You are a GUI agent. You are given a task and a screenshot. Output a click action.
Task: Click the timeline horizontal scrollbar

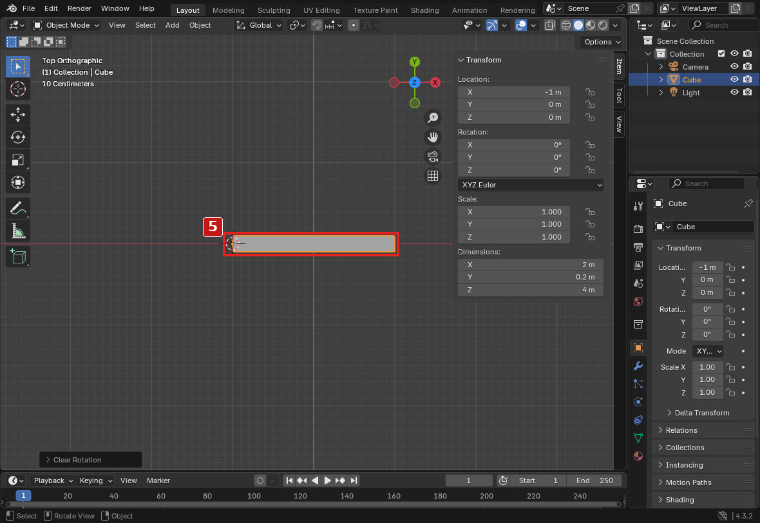313,504
